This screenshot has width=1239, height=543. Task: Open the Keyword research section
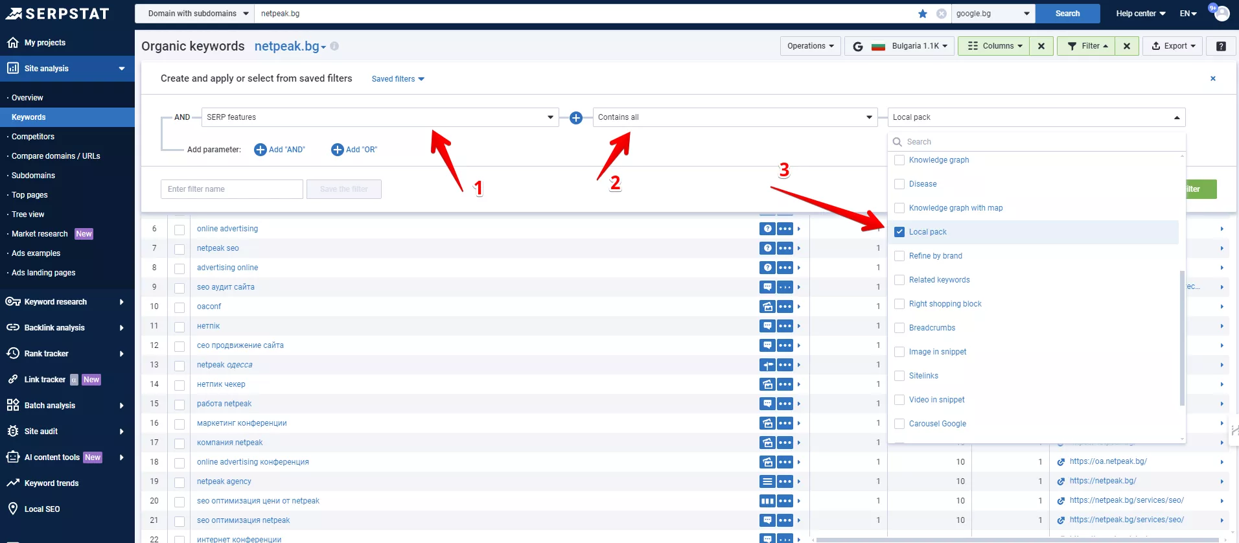coord(67,302)
